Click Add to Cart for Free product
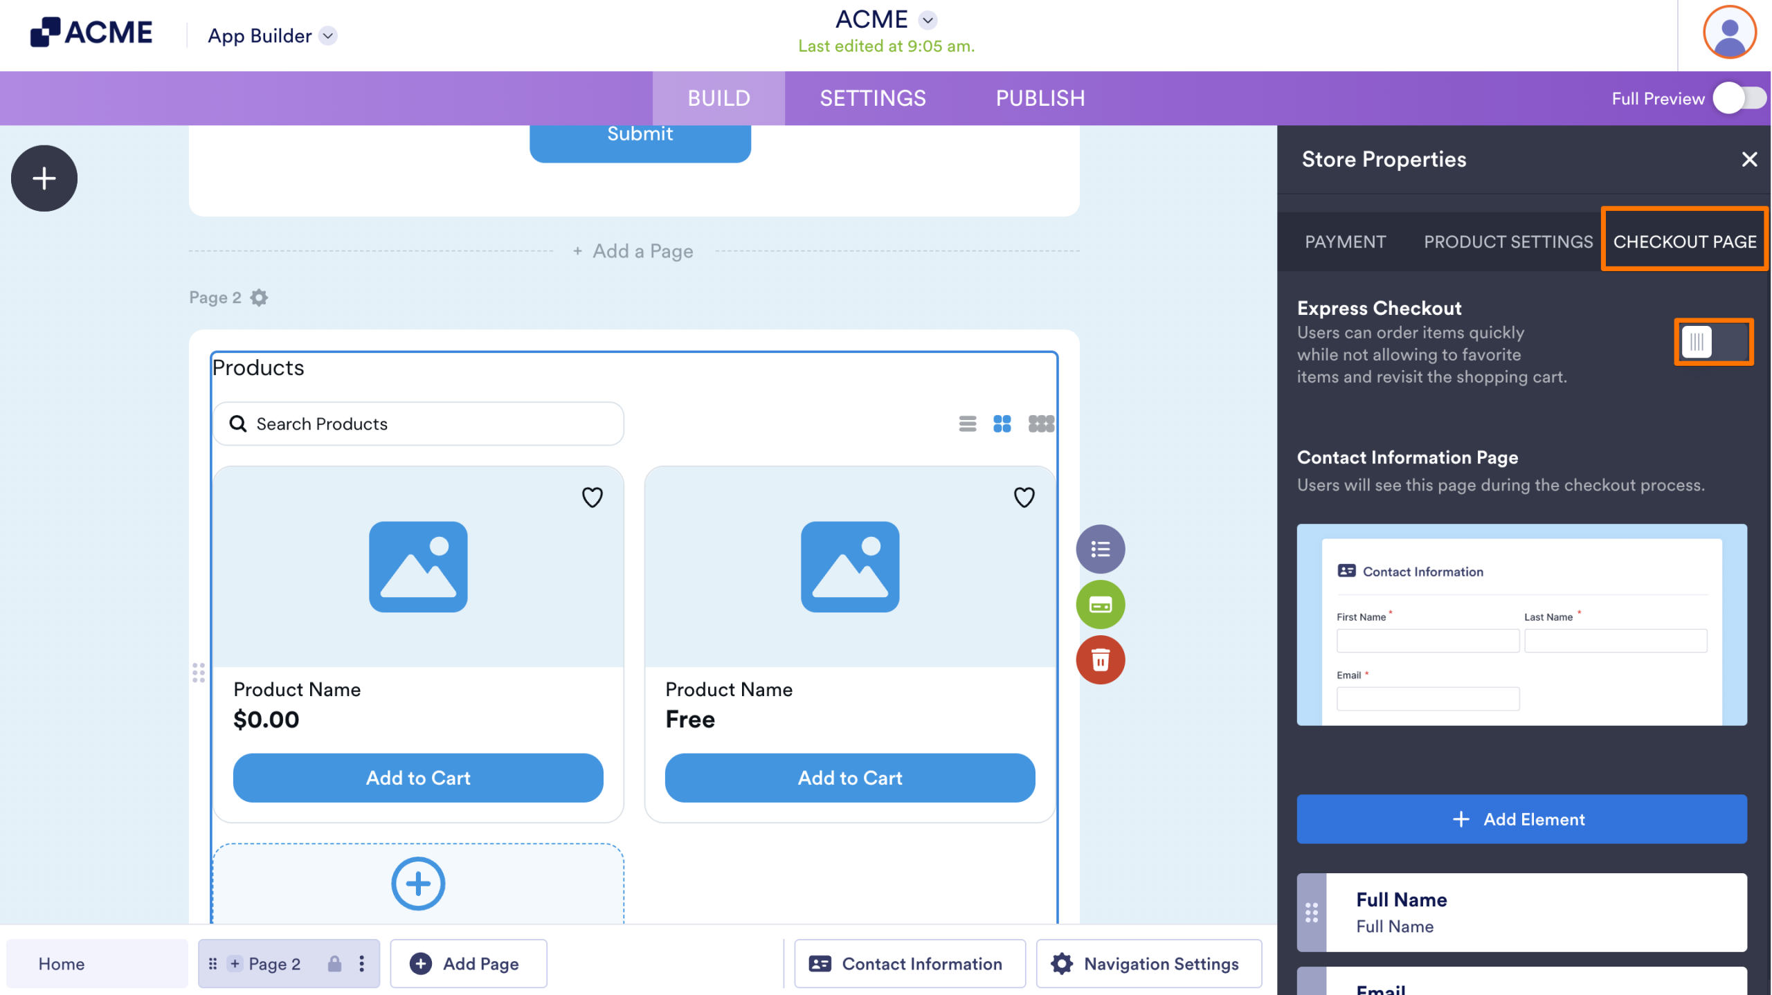 coord(850,778)
